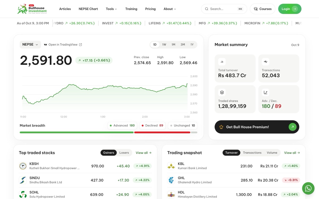Click the arrow icon inside Login button
319x199 pixels.
coord(295,9)
